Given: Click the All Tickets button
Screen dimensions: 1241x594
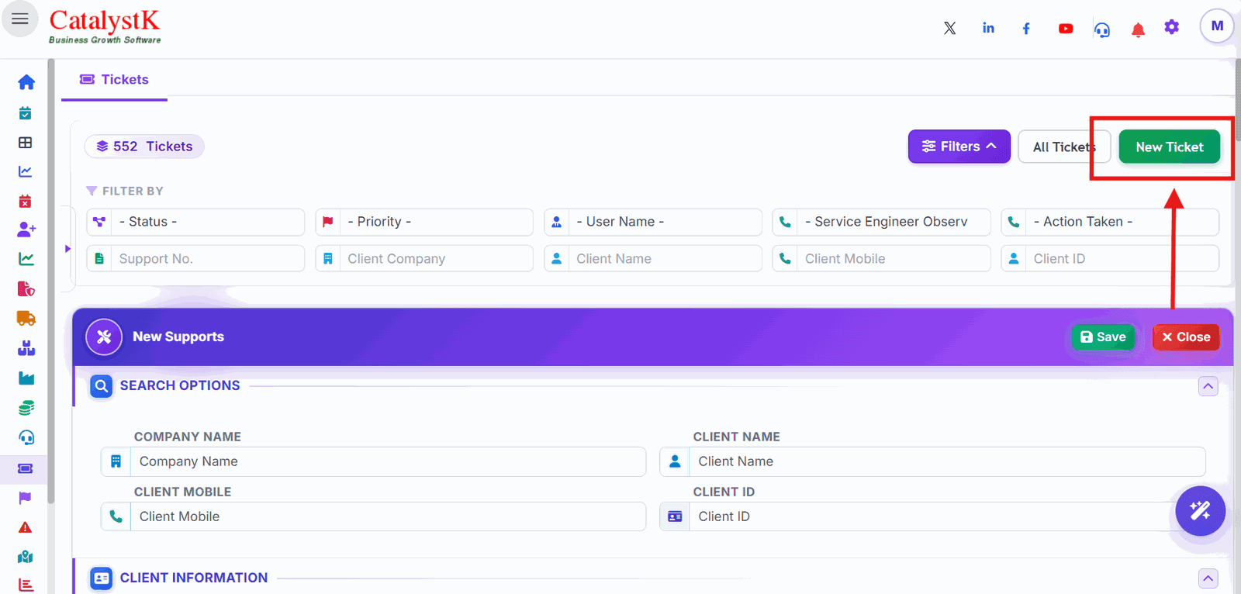Looking at the screenshot, I should [x=1064, y=147].
